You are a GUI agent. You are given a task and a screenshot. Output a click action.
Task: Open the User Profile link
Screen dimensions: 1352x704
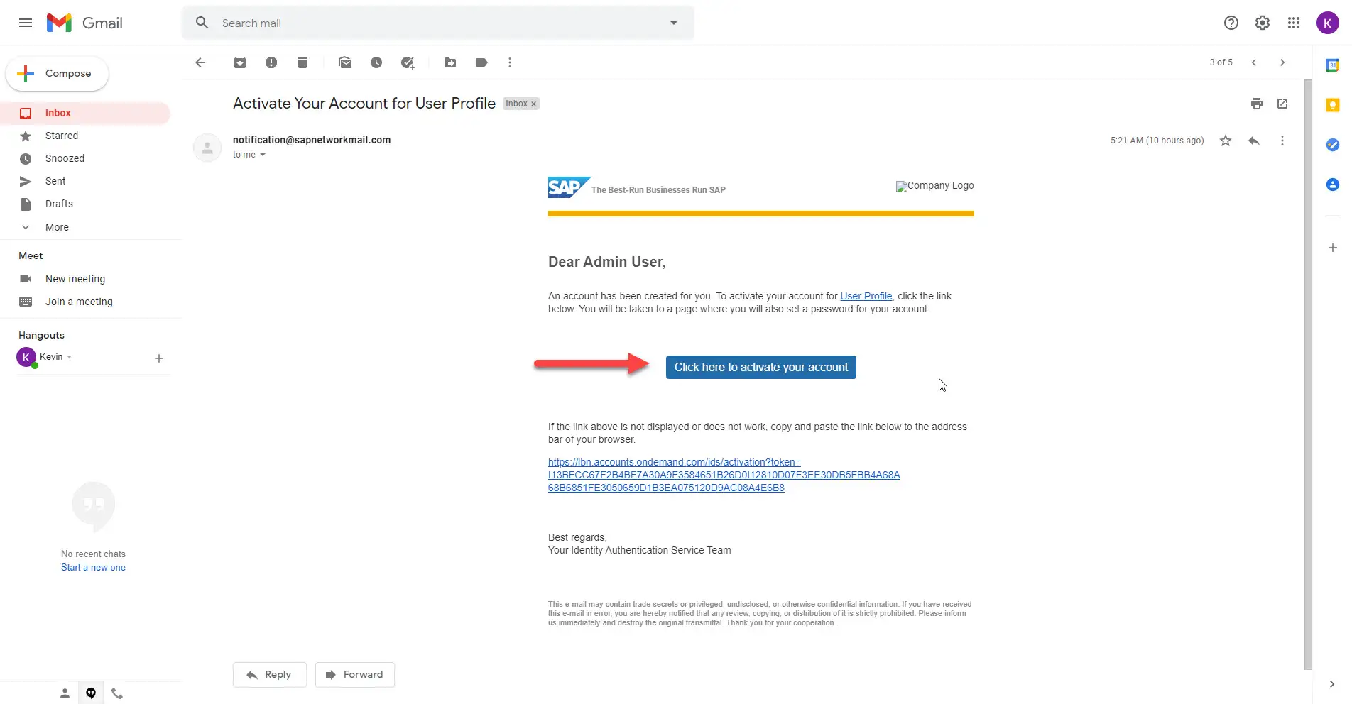click(866, 296)
